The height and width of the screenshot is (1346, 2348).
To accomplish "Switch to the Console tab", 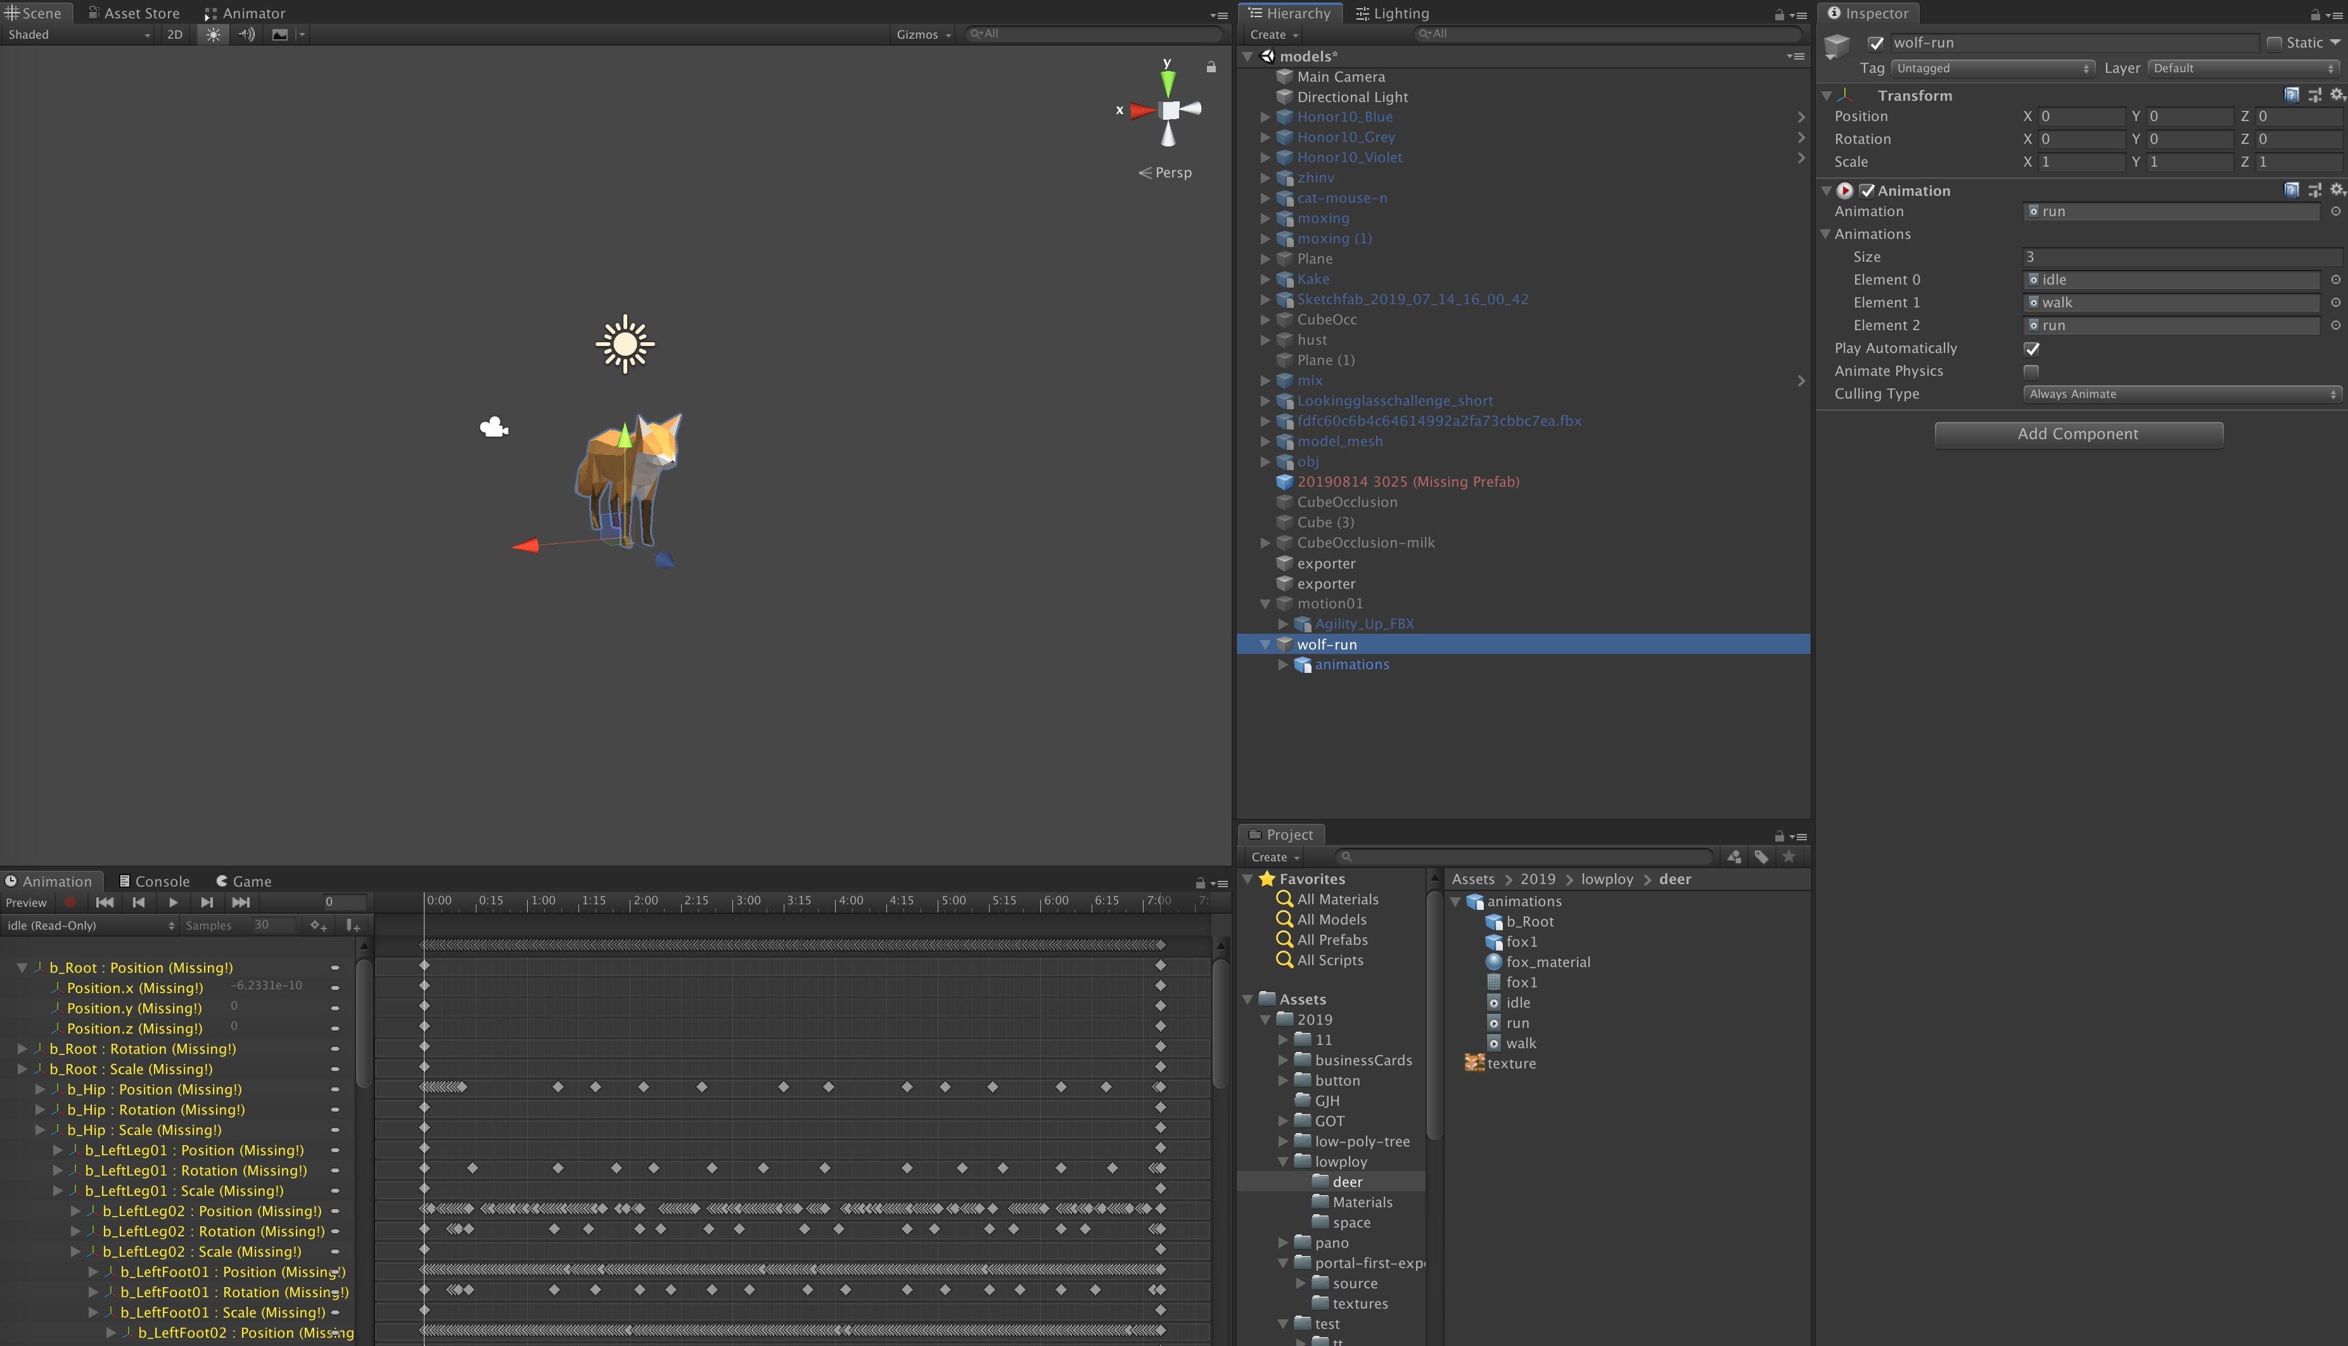I will click(155, 881).
